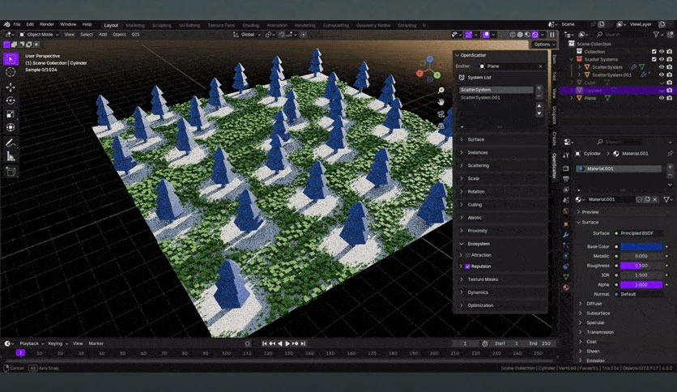677x392 pixels.
Task: Select the Add Cube tool
Action: 11,172
